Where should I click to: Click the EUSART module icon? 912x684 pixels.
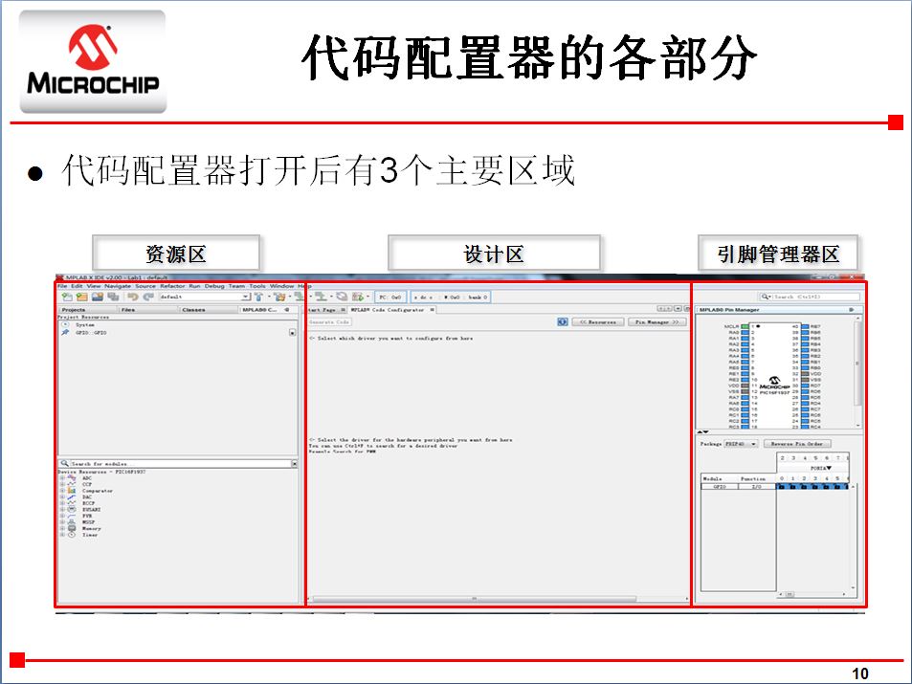[x=72, y=510]
